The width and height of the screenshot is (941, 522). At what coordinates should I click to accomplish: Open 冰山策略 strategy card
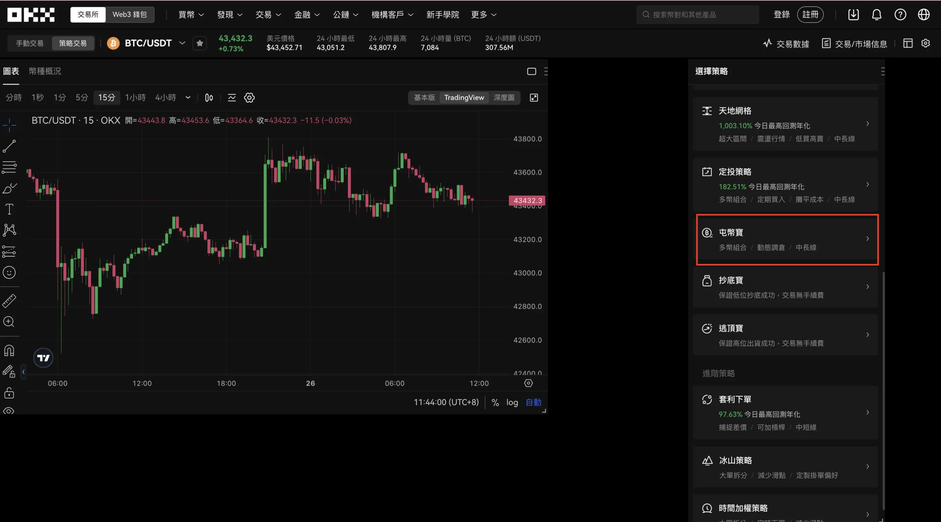[785, 467]
